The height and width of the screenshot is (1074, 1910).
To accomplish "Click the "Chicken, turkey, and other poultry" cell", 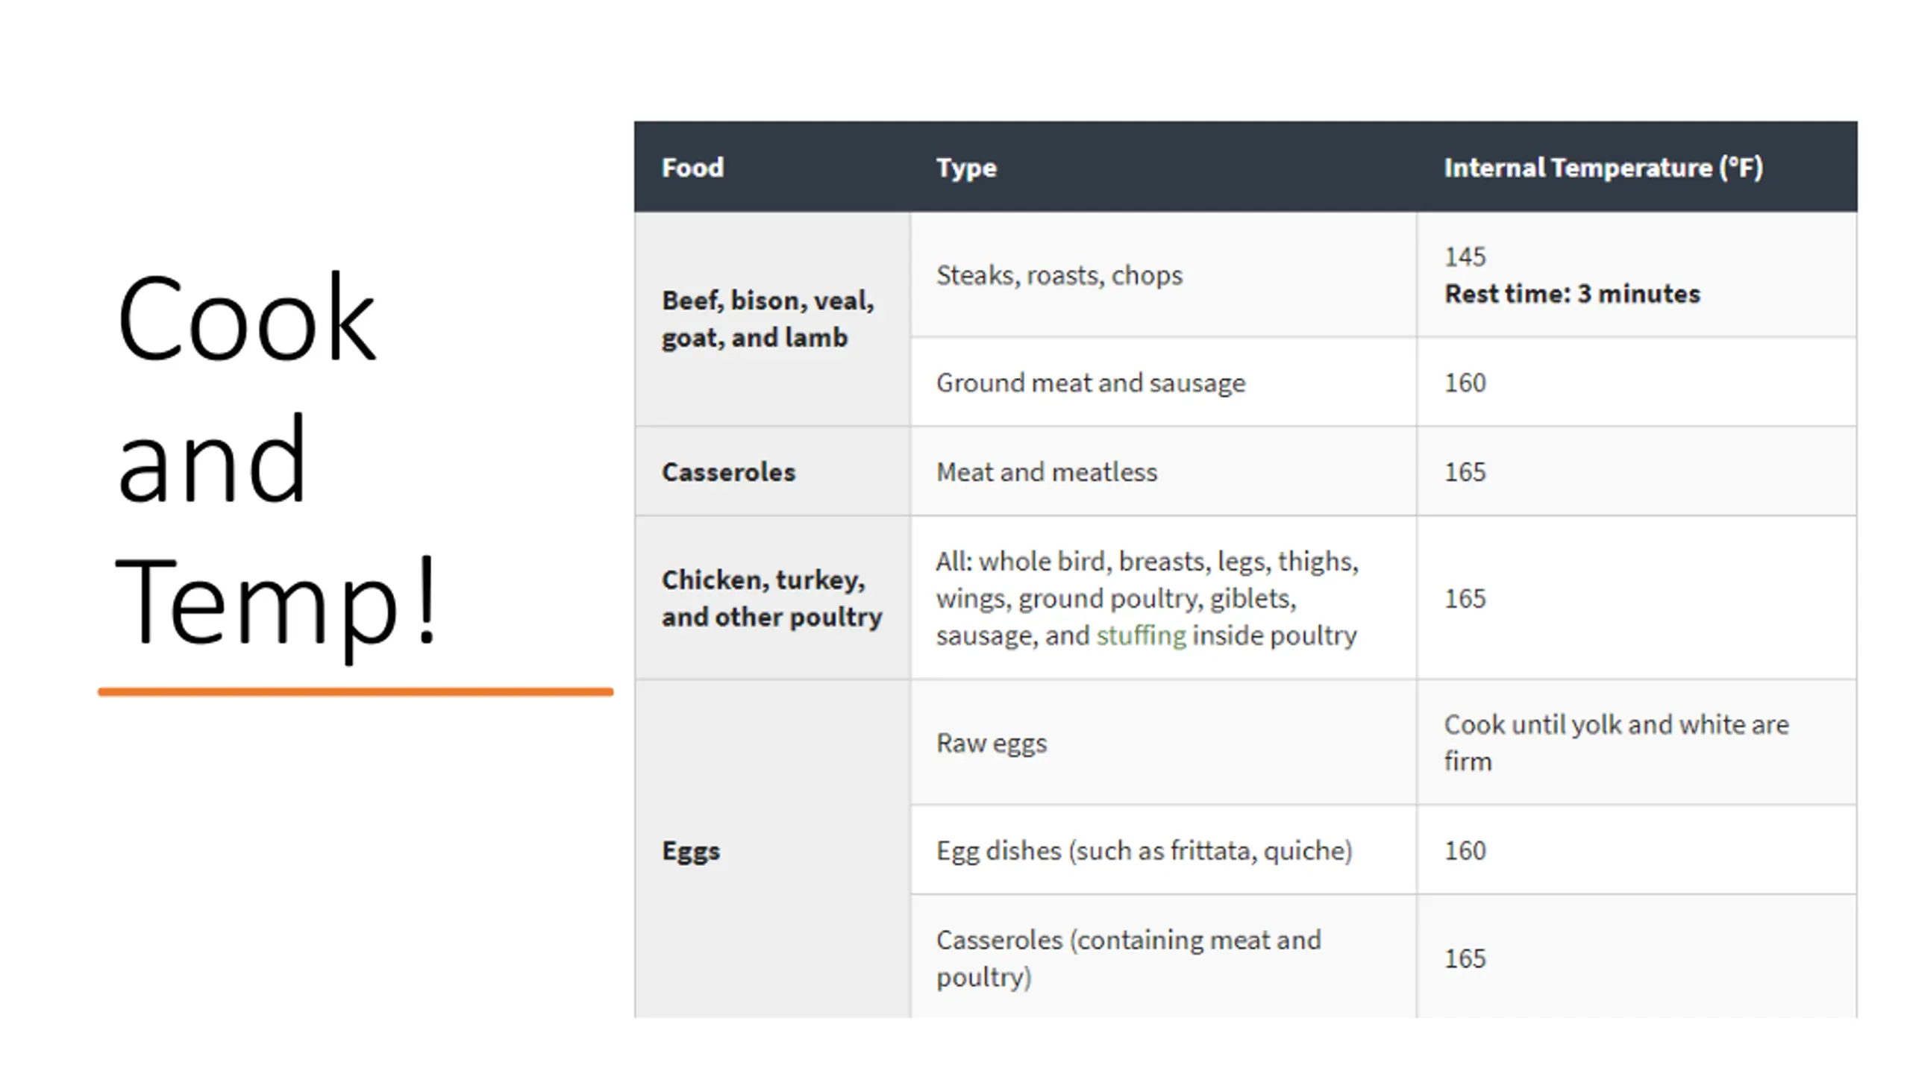I will (771, 598).
